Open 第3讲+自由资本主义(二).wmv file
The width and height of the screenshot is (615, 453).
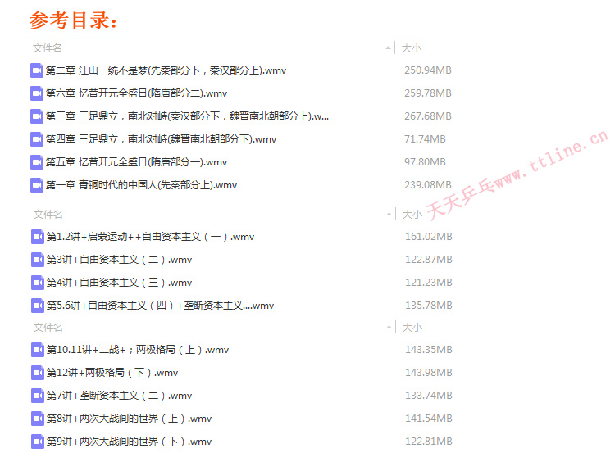pos(119,260)
